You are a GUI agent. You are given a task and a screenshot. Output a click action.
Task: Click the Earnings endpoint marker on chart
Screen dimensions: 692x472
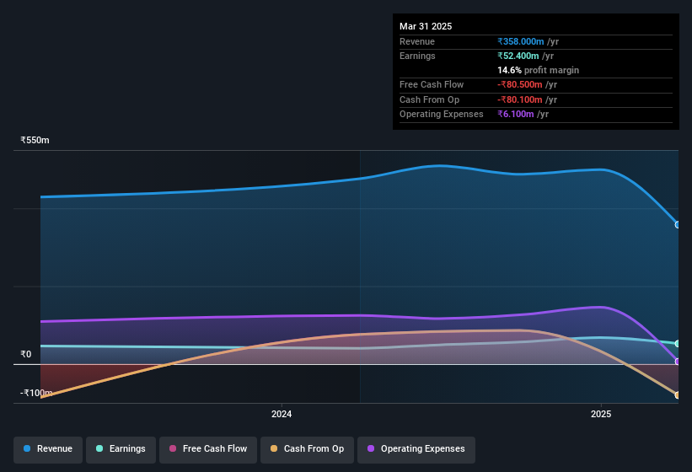(678, 343)
